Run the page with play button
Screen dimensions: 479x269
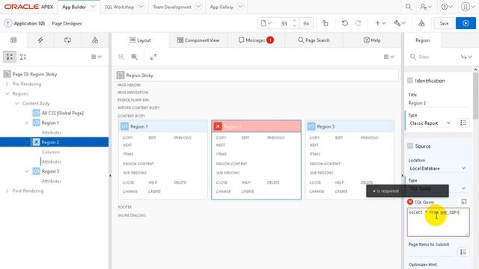click(466, 23)
